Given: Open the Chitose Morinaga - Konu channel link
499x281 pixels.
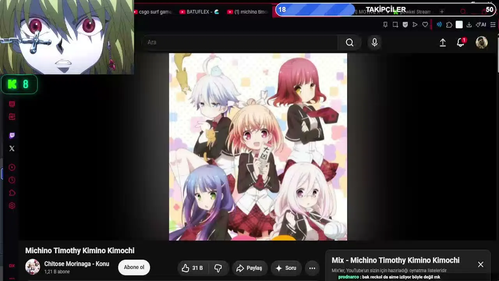Looking at the screenshot, I should [x=77, y=264].
